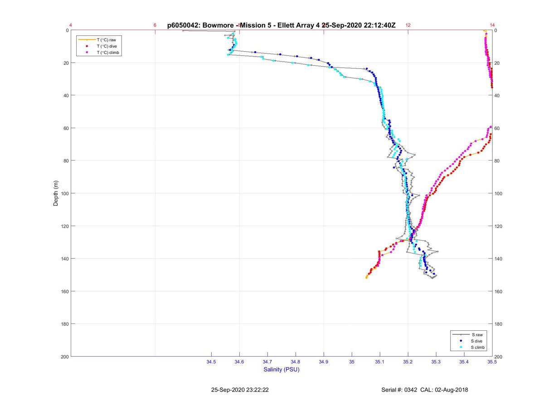Click the gray line sample for S raw
This screenshot has height=401, width=544.
point(461,334)
